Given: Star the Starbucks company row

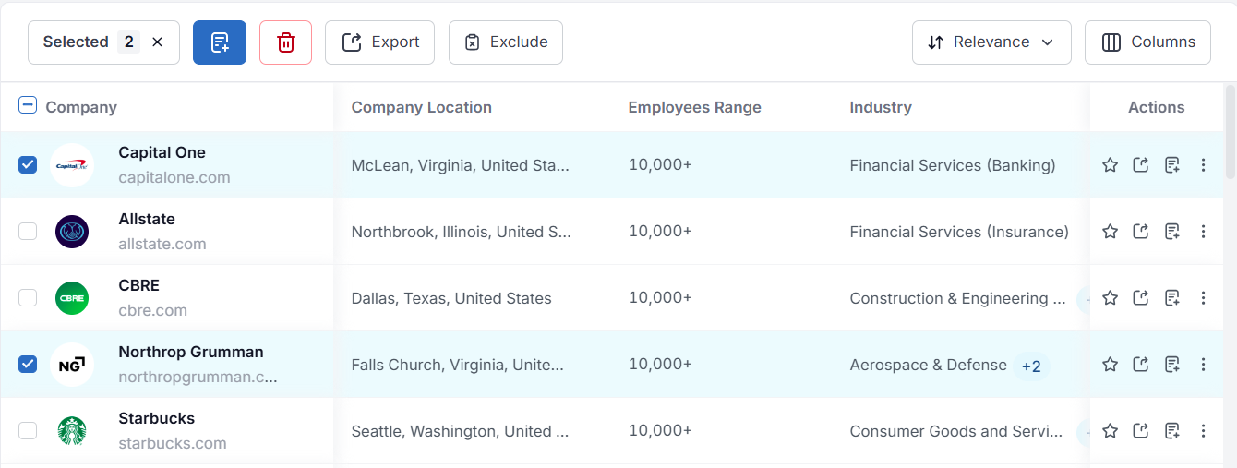Looking at the screenshot, I should coord(1111,431).
